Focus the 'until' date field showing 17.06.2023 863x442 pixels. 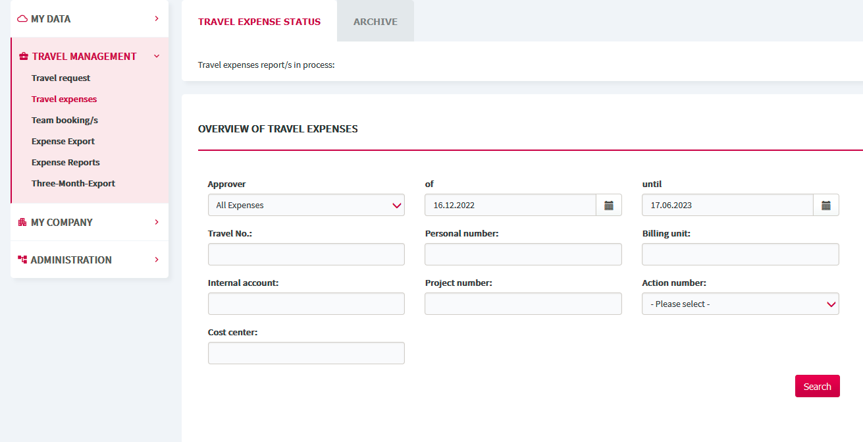727,205
